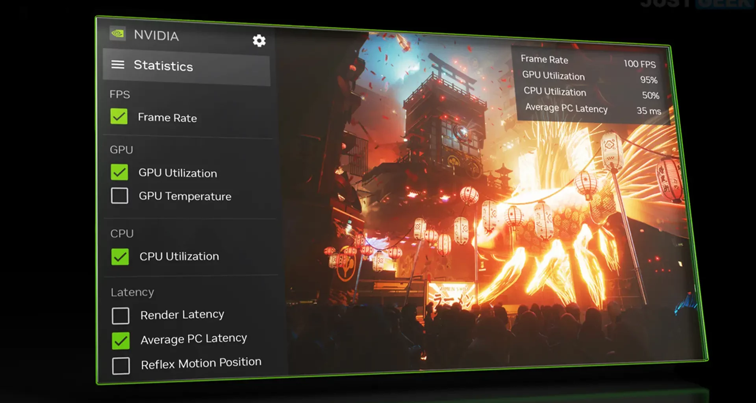Select the GPU section heading
Viewport: 756px width, 403px height.
click(x=121, y=150)
